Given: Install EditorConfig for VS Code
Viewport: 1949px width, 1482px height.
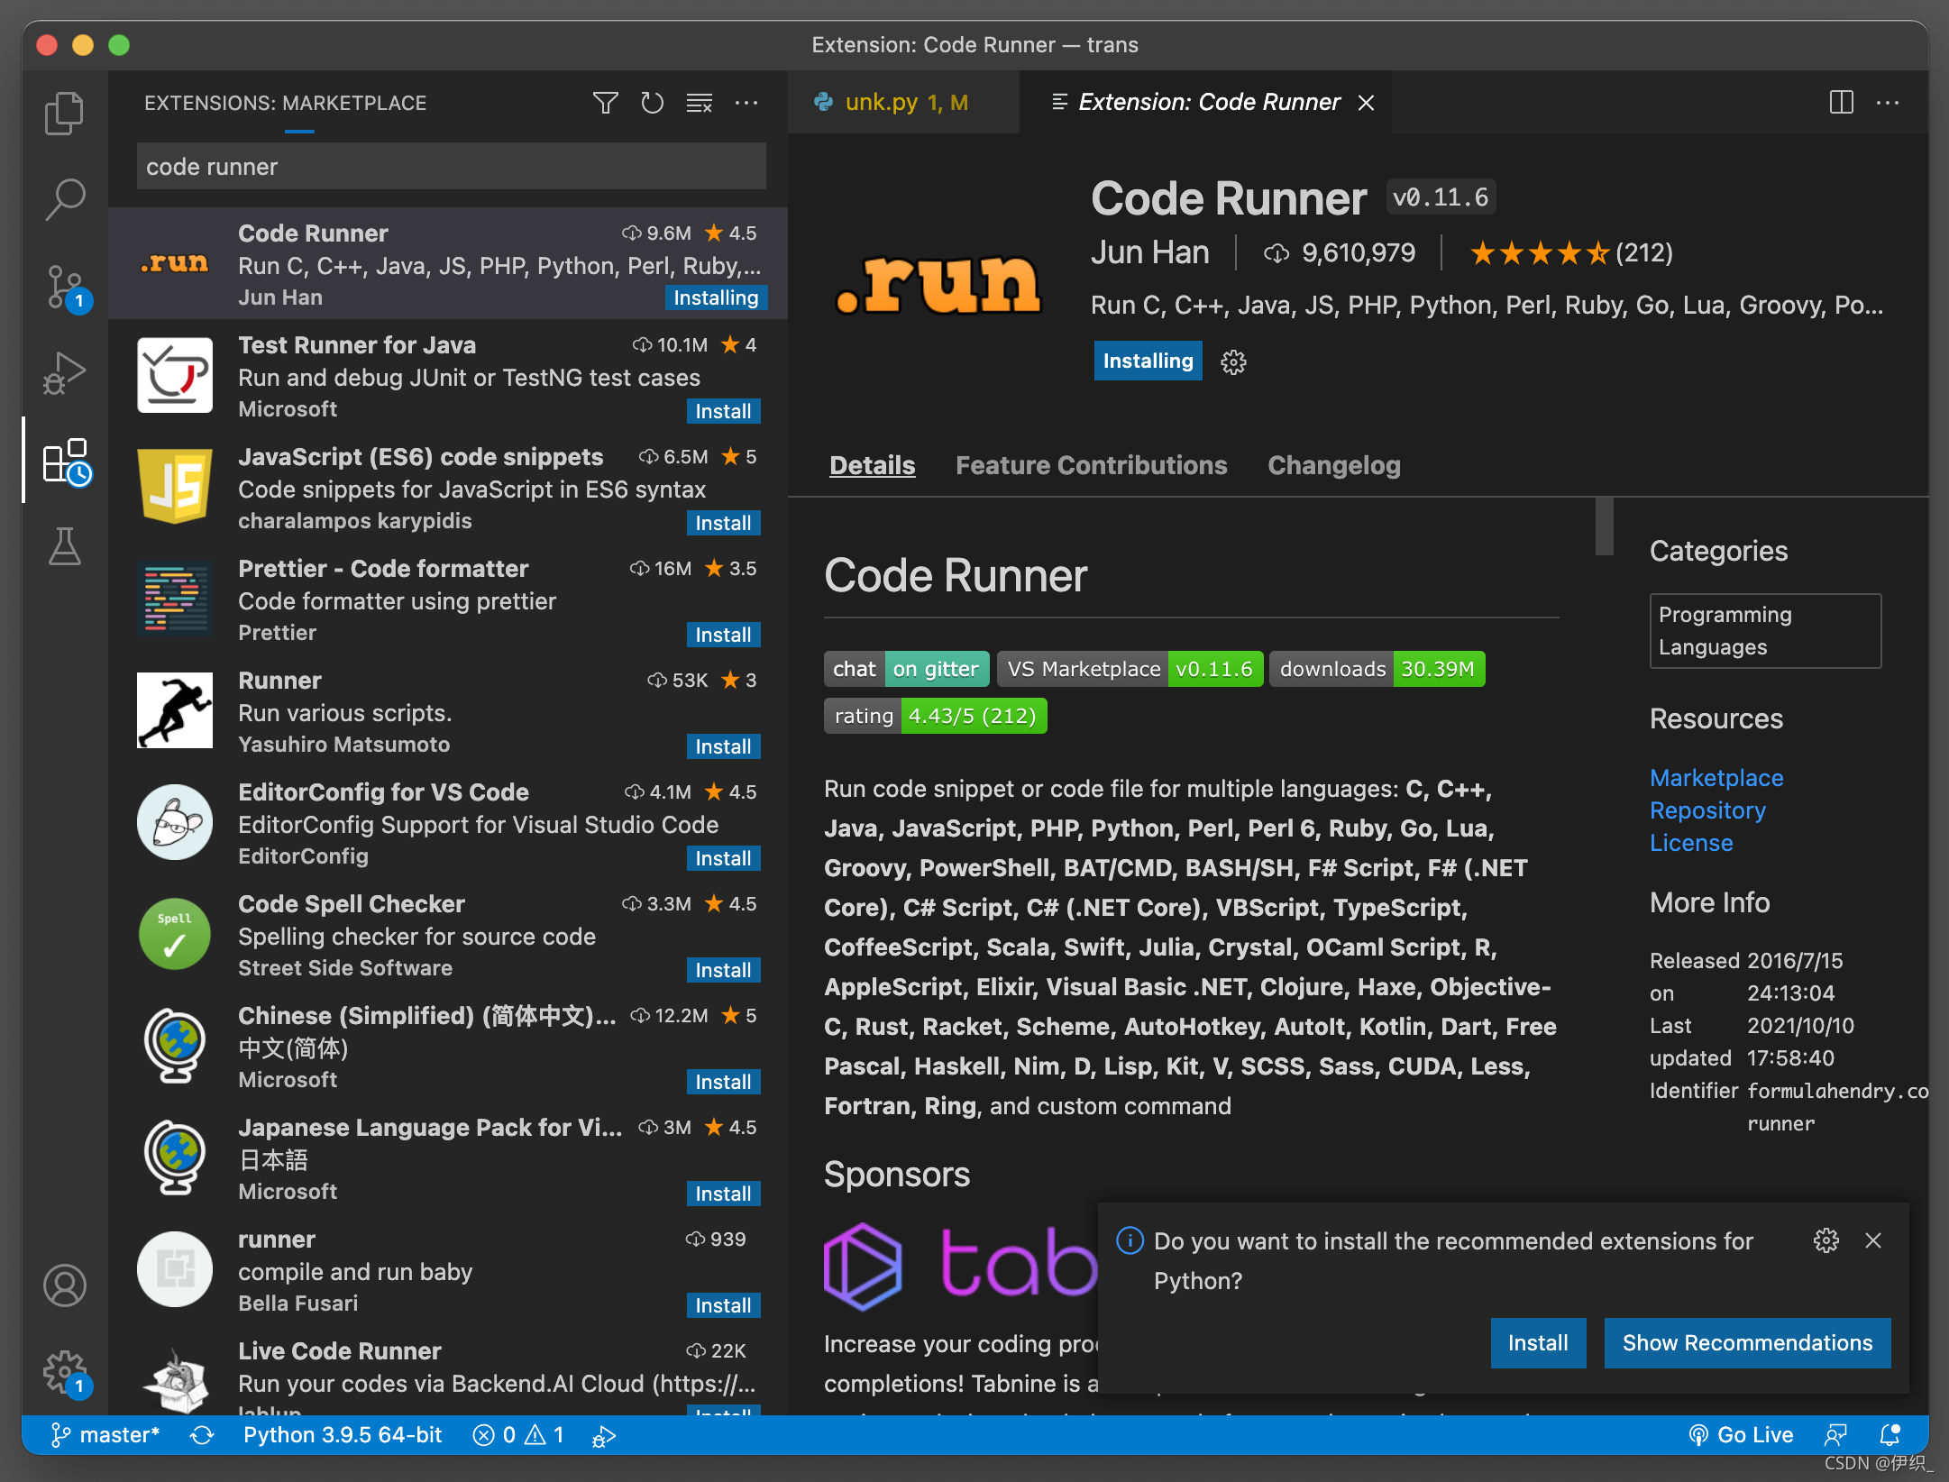Looking at the screenshot, I should (723, 858).
